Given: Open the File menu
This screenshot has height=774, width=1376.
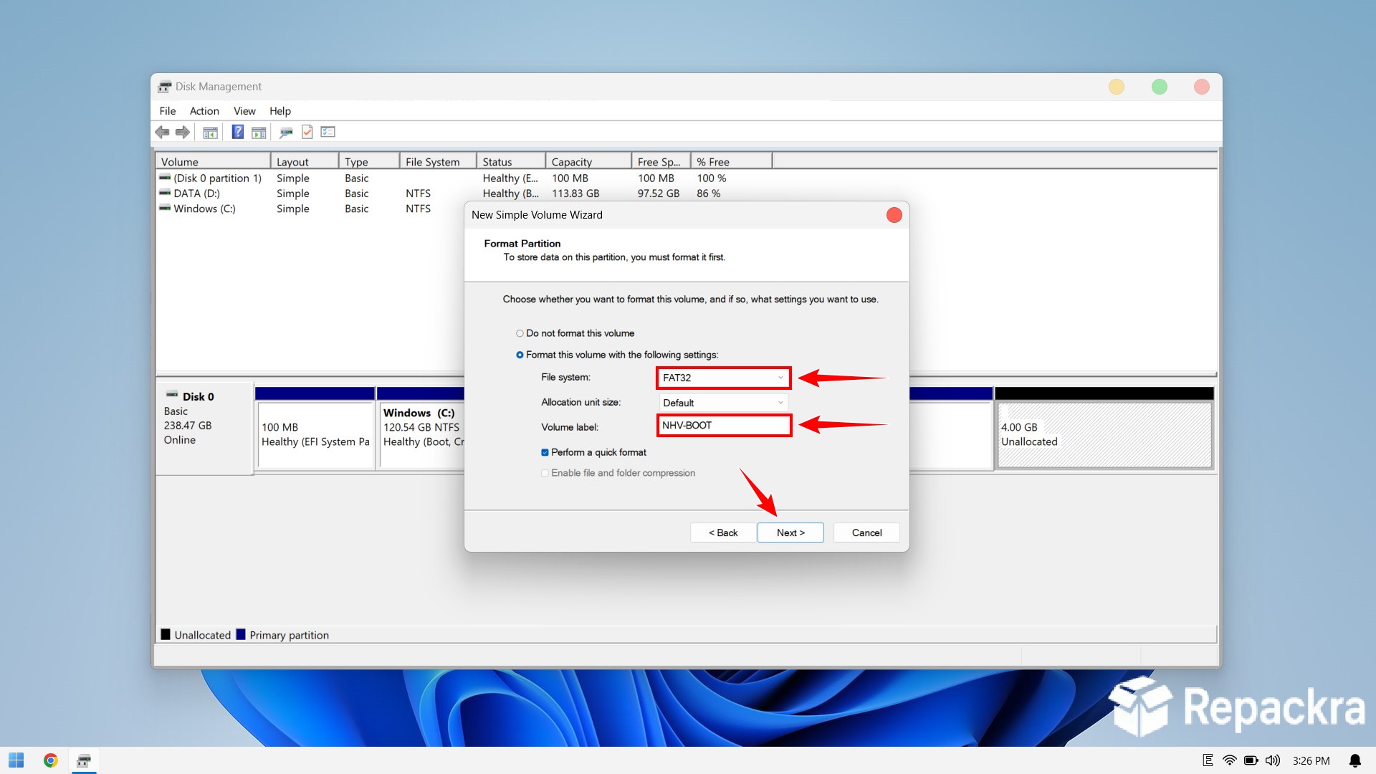Looking at the screenshot, I should pos(168,111).
